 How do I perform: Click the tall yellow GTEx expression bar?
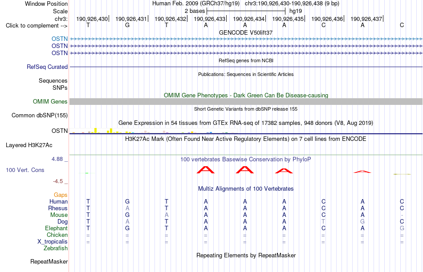point(95,131)
